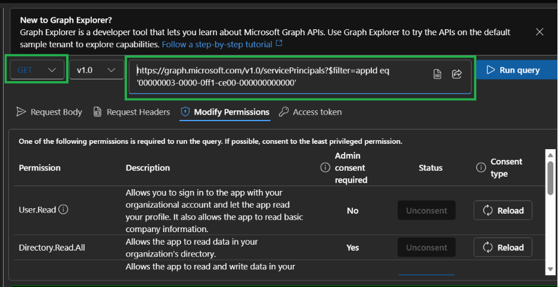The height and width of the screenshot is (287, 558).
Task: Click the query URL input field
Action: click(300, 76)
